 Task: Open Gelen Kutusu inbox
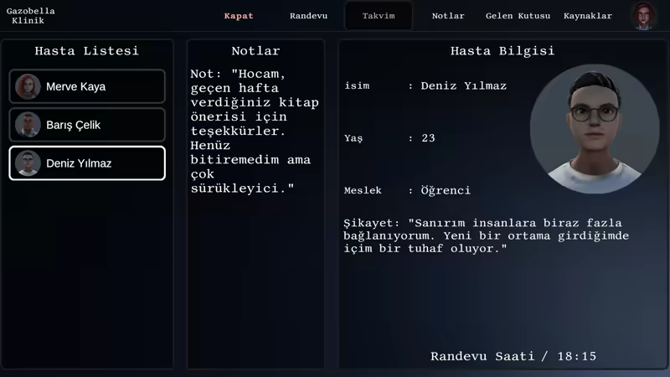tap(518, 16)
